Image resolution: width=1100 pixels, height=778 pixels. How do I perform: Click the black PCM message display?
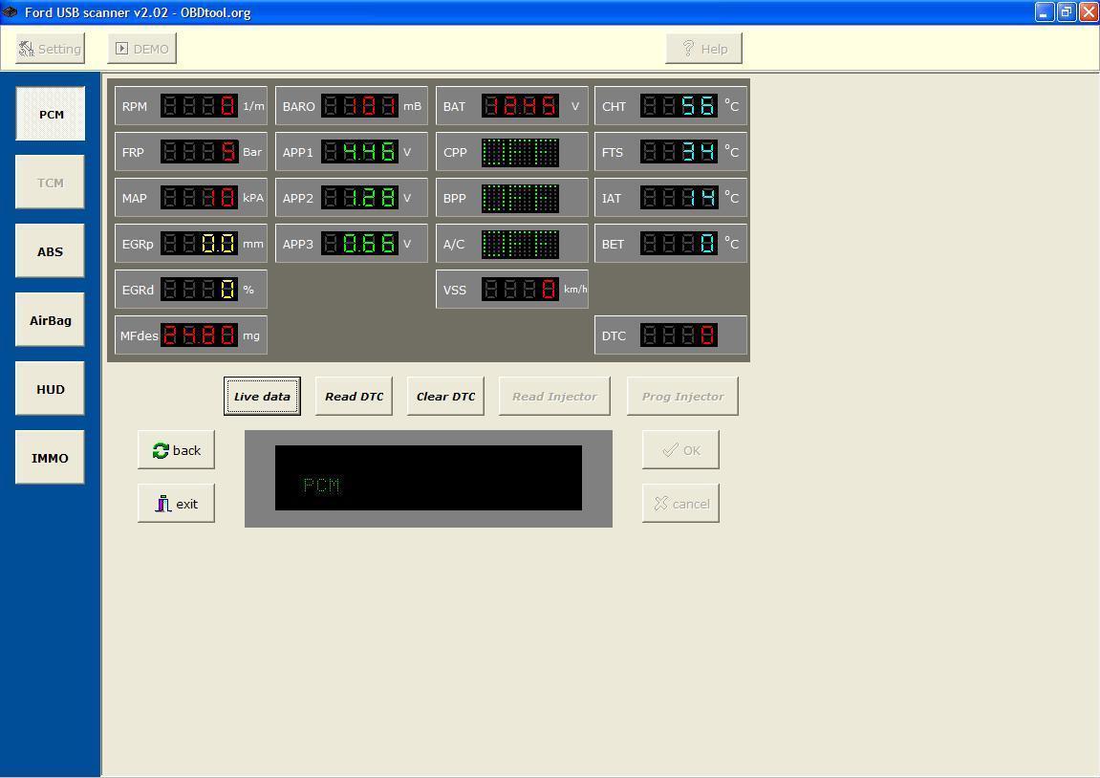coord(429,478)
